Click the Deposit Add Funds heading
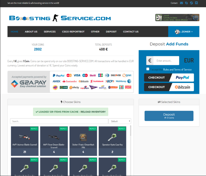 [169, 44]
